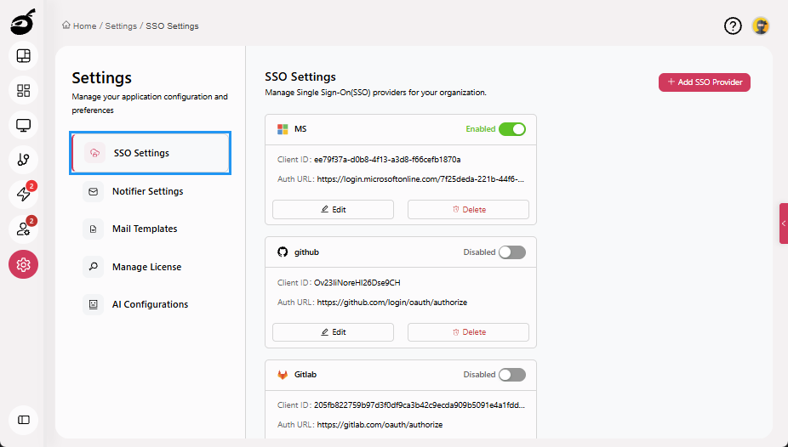Click 'Disabled' label on github card
Screen dimensions: 788x447
(x=479, y=252)
